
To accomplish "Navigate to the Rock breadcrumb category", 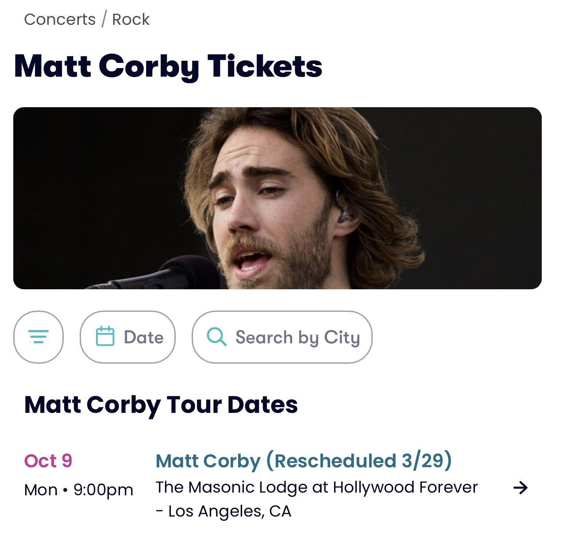I will 131,19.
